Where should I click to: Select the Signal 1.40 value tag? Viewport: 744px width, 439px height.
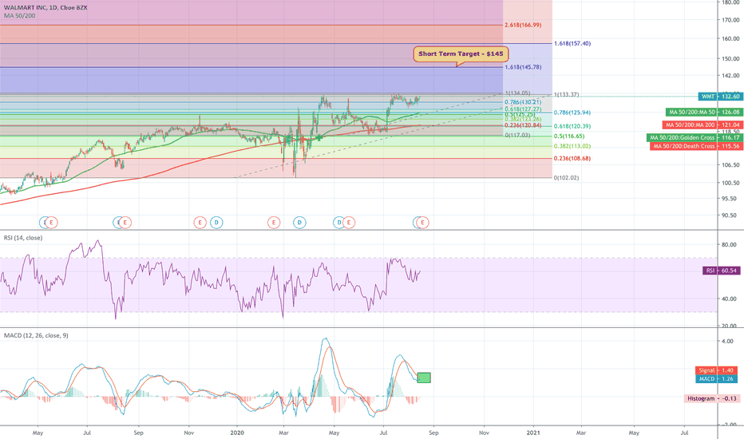point(717,370)
